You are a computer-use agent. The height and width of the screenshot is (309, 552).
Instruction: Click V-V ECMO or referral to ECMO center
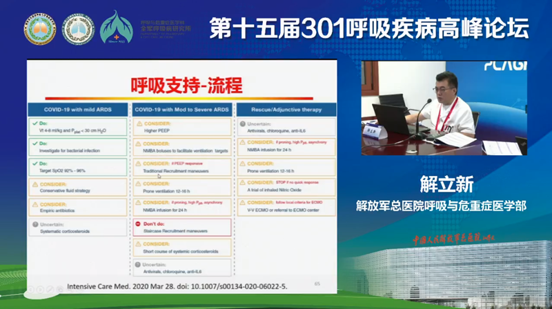(283, 210)
